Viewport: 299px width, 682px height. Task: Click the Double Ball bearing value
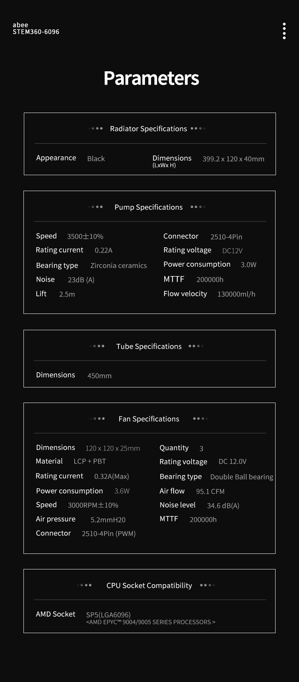click(x=241, y=477)
